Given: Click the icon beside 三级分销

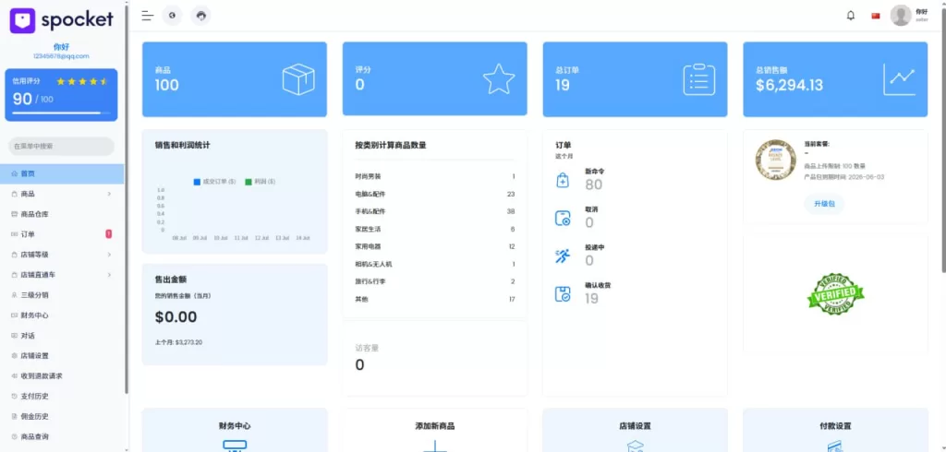Looking at the screenshot, I should [15, 295].
